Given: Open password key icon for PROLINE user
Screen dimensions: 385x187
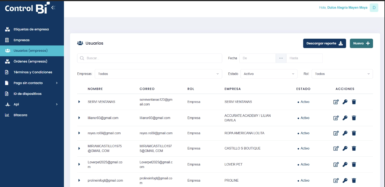Looking at the screenshot, I should click(x=345, y=180).
